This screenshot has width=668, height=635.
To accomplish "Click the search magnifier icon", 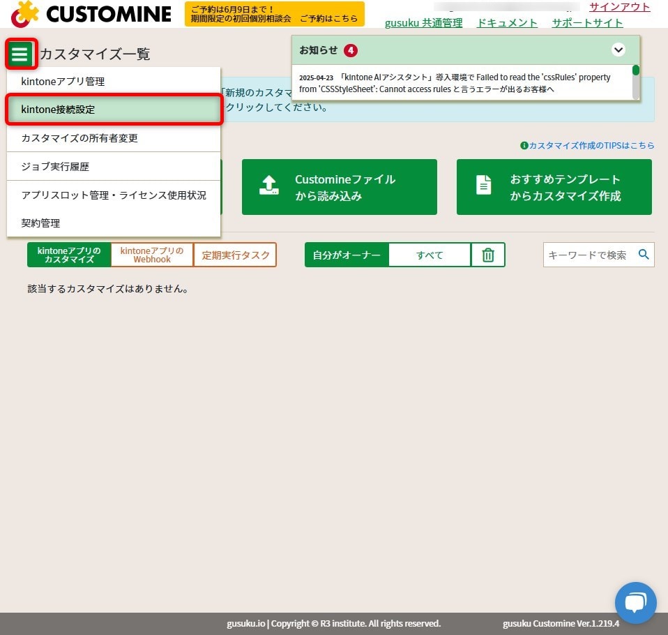I will click(x=644, y=255).
